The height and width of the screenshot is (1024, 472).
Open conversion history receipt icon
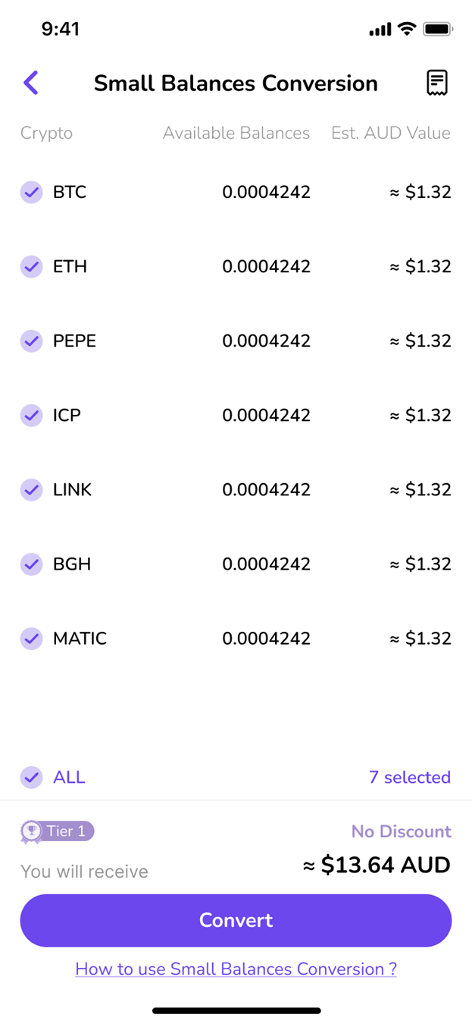tap(436, 83)
